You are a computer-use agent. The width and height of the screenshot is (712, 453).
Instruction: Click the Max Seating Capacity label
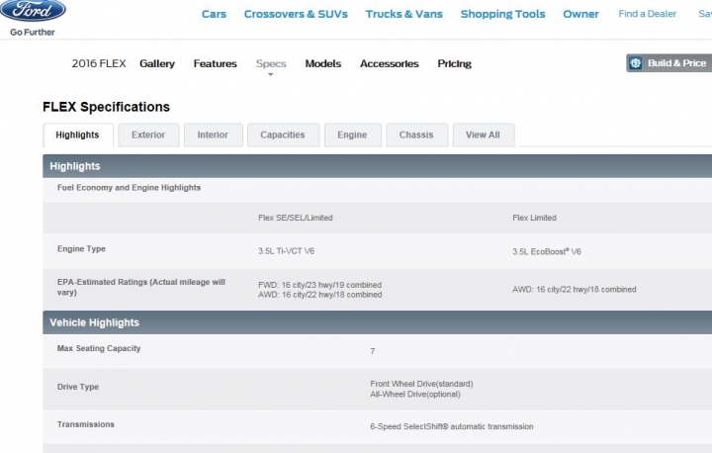point(99,348)
